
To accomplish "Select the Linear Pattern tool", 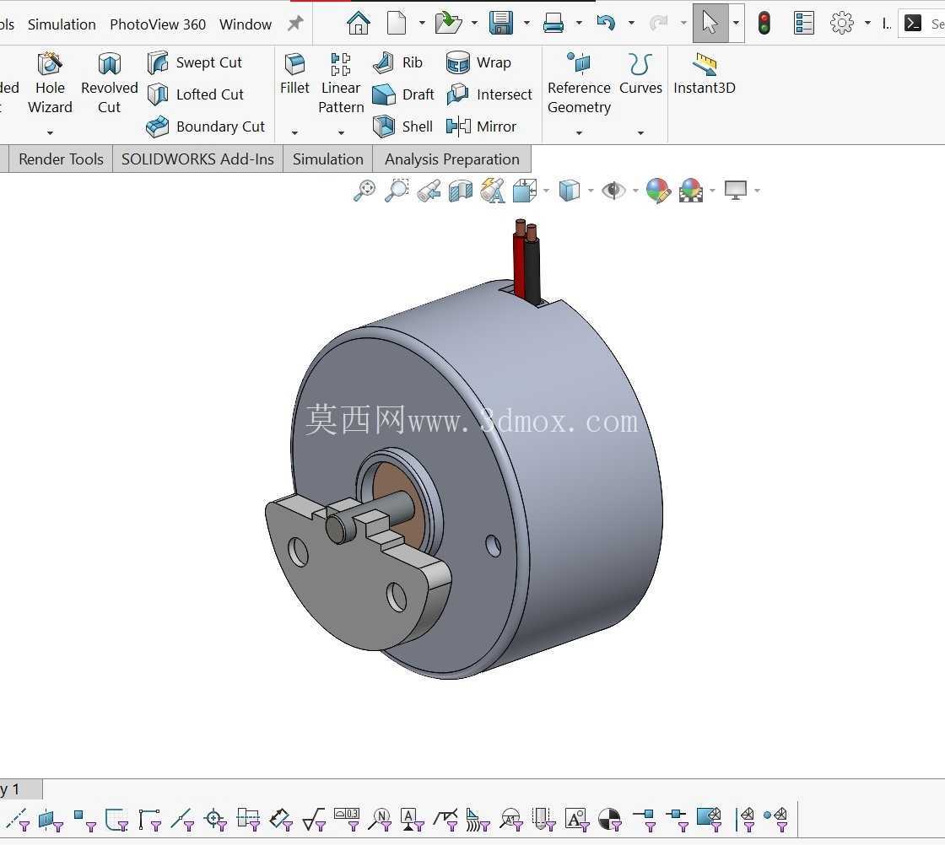I will pos(341,83).
